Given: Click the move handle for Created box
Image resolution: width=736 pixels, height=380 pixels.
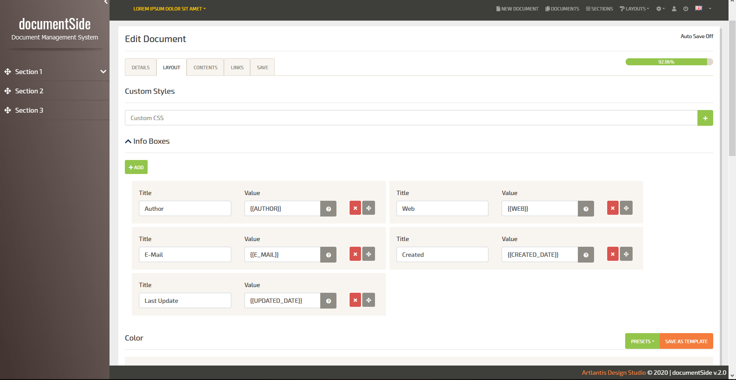Looking at the screenshot, I should pyautogui.click(x=626, y=254).
